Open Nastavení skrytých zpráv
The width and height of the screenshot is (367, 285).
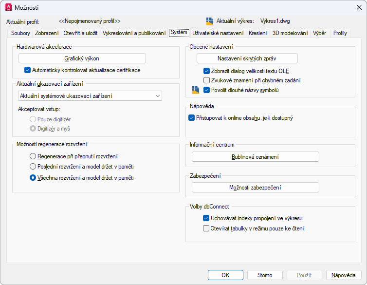pos(247,58)
